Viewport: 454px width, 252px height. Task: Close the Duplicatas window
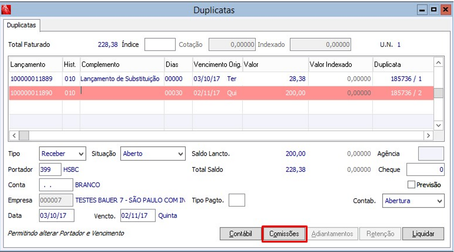click(446, 10)
